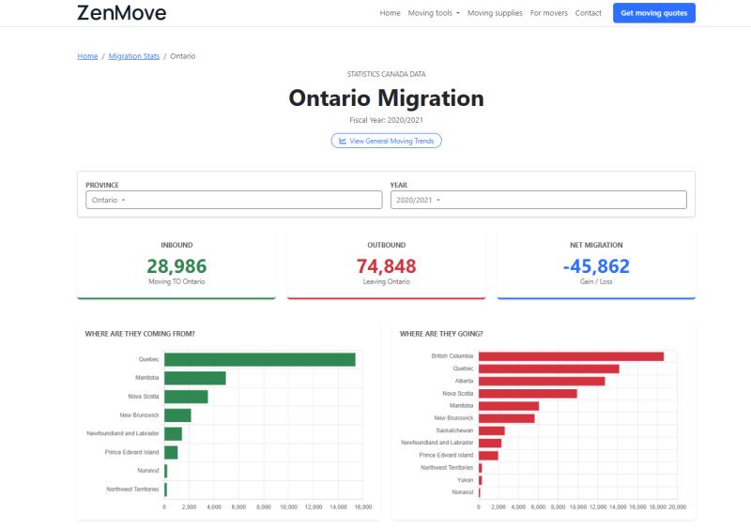The width and height of the screenshot is (751, 528).
Task: Expand the Moving tools menu
Action: (x=434, y=13)
